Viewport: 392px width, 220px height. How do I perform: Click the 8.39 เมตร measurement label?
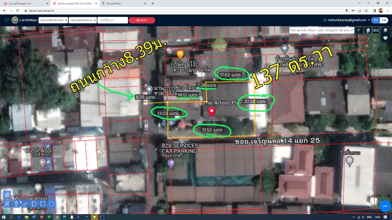[x=145, y=97]
